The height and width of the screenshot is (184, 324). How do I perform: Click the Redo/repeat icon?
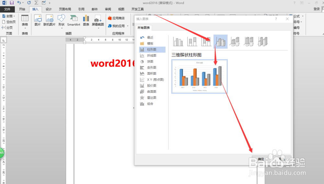click(29, 3)
